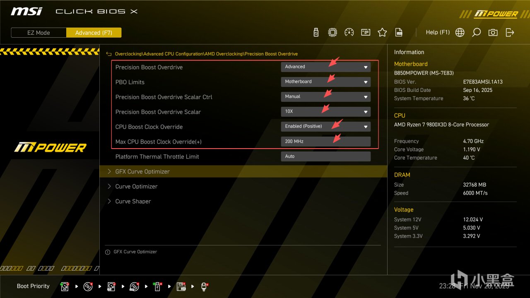
Task: Expand the Curve Shaper submenu
Action: click(243, 201)
